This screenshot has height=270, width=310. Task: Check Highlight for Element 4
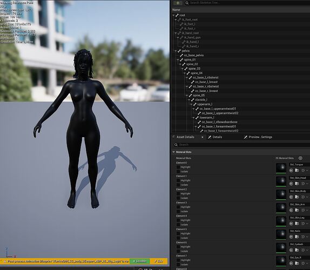pos(178,220)
